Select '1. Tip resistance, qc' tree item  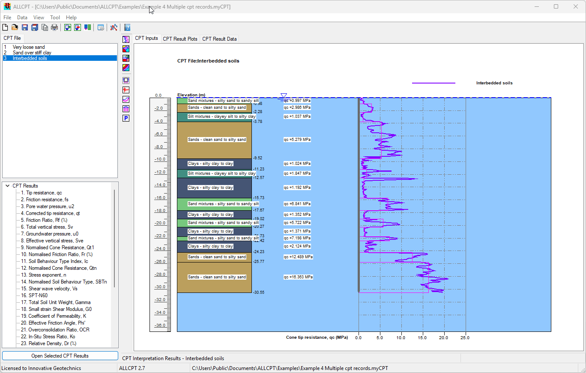(42, 193)
